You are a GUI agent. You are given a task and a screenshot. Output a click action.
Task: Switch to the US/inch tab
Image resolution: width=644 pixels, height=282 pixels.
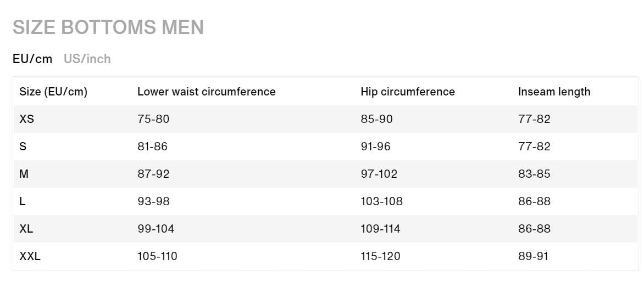click(x=87, y=59)
